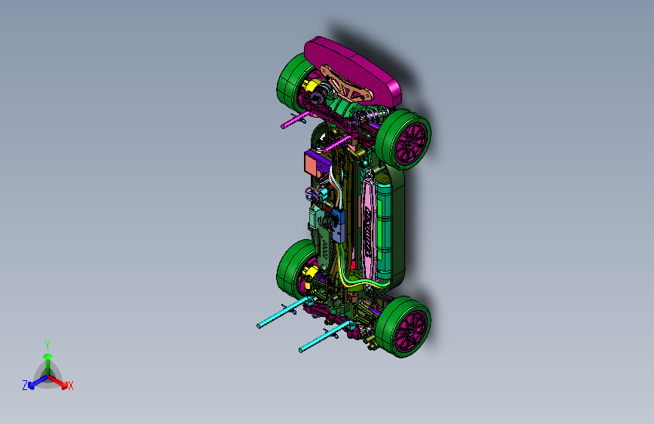This screenshot has height=424, width=654.
Task: Click the blue Z axis of the triad
Action: pos(38,382)
